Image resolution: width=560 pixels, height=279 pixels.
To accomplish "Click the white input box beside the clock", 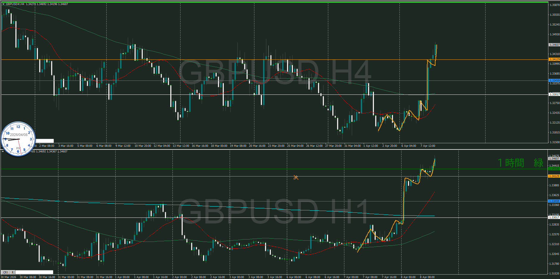I will (45, 141).
